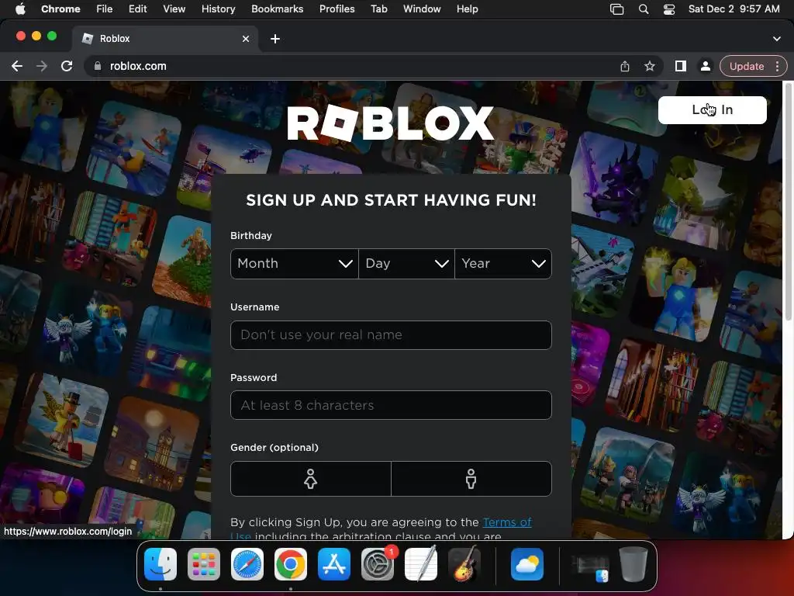Open Launchpad from the dock
Image resolution: width=794 pixels, height=596 pixels.
[x=204, y=564]
